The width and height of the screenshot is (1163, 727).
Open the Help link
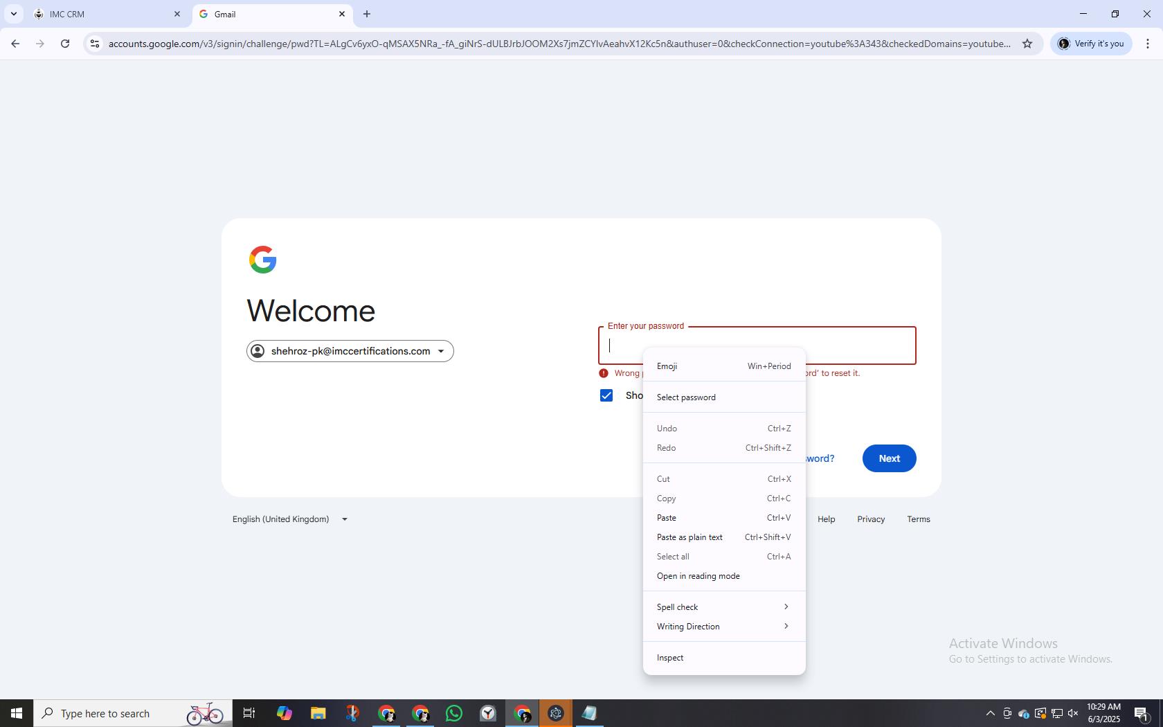pyautogui.click(x=826, y=519)
